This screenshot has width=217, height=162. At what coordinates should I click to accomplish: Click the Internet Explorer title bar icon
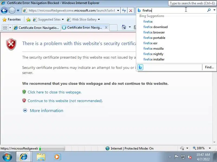(x=3, y=3)
